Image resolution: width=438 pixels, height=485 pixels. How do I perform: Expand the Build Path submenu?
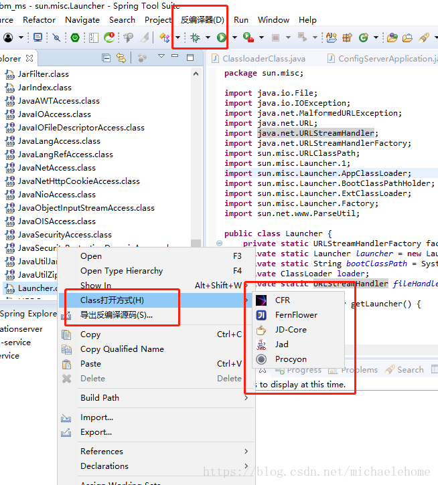point(157,398)
